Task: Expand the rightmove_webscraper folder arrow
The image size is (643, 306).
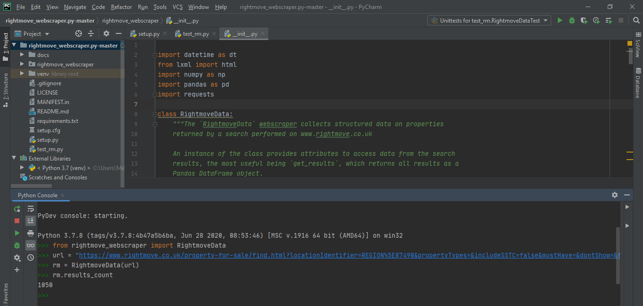Action: pos(22,64)
